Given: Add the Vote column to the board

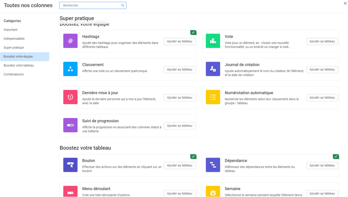Looking at the screenshot, I should coord(322,41).
